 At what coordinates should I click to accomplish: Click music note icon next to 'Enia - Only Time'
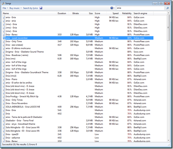coord(4,41)
